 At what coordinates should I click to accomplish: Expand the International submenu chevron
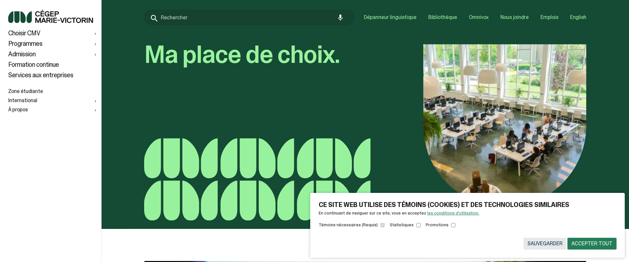[95, 101]
